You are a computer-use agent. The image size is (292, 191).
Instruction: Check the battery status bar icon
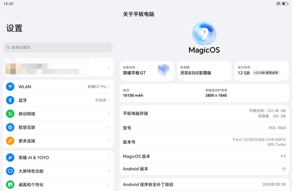(285, 4)
